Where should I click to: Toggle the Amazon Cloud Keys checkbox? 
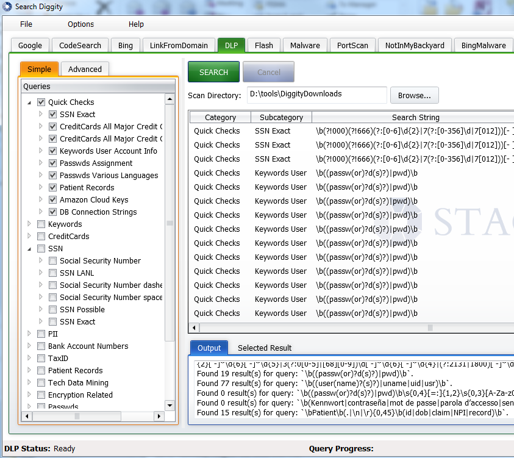tap(52, 200)
